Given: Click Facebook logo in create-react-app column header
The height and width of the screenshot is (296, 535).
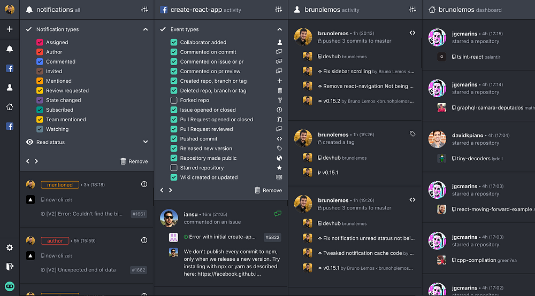Looking at the screenshot, I should pyautogui.click(x=163, y=10).
